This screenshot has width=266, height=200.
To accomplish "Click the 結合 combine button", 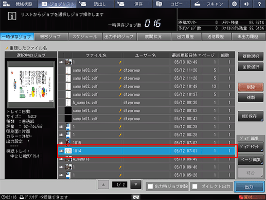I will tap(251, 173).
